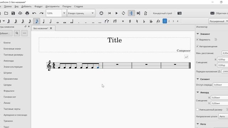Open the workspace dropdown (Расширенный)
The width and height of the screenshot is (228, 128).
(218, 21)
